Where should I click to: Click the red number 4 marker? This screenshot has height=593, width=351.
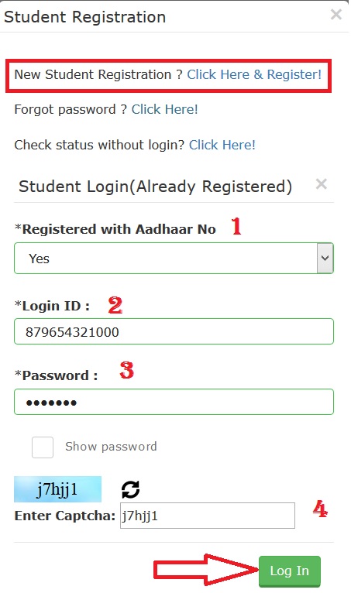[320, 509]
